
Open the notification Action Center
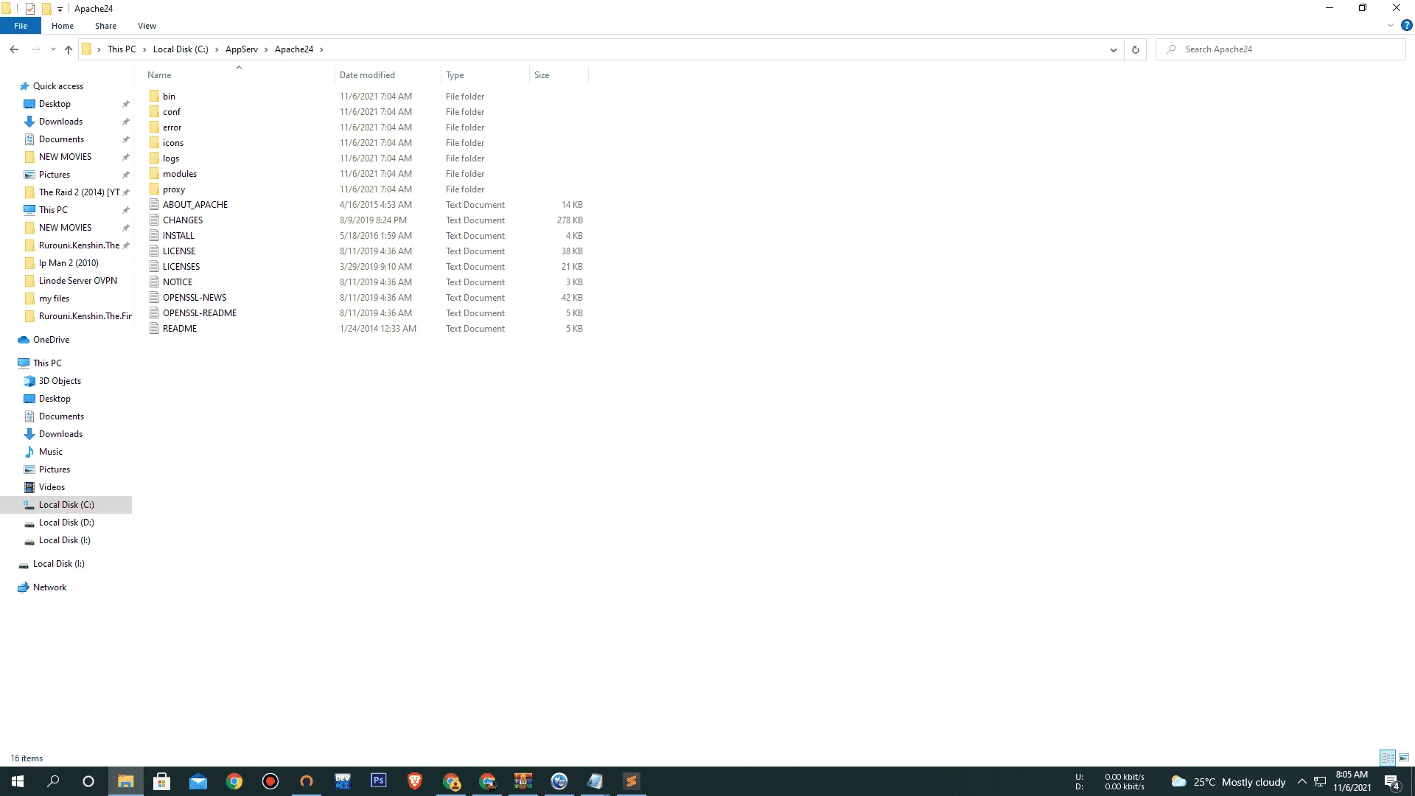tap(1392, 781)
